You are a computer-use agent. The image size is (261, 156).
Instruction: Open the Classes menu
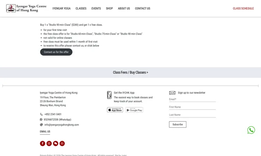click(x=81, y=9)
